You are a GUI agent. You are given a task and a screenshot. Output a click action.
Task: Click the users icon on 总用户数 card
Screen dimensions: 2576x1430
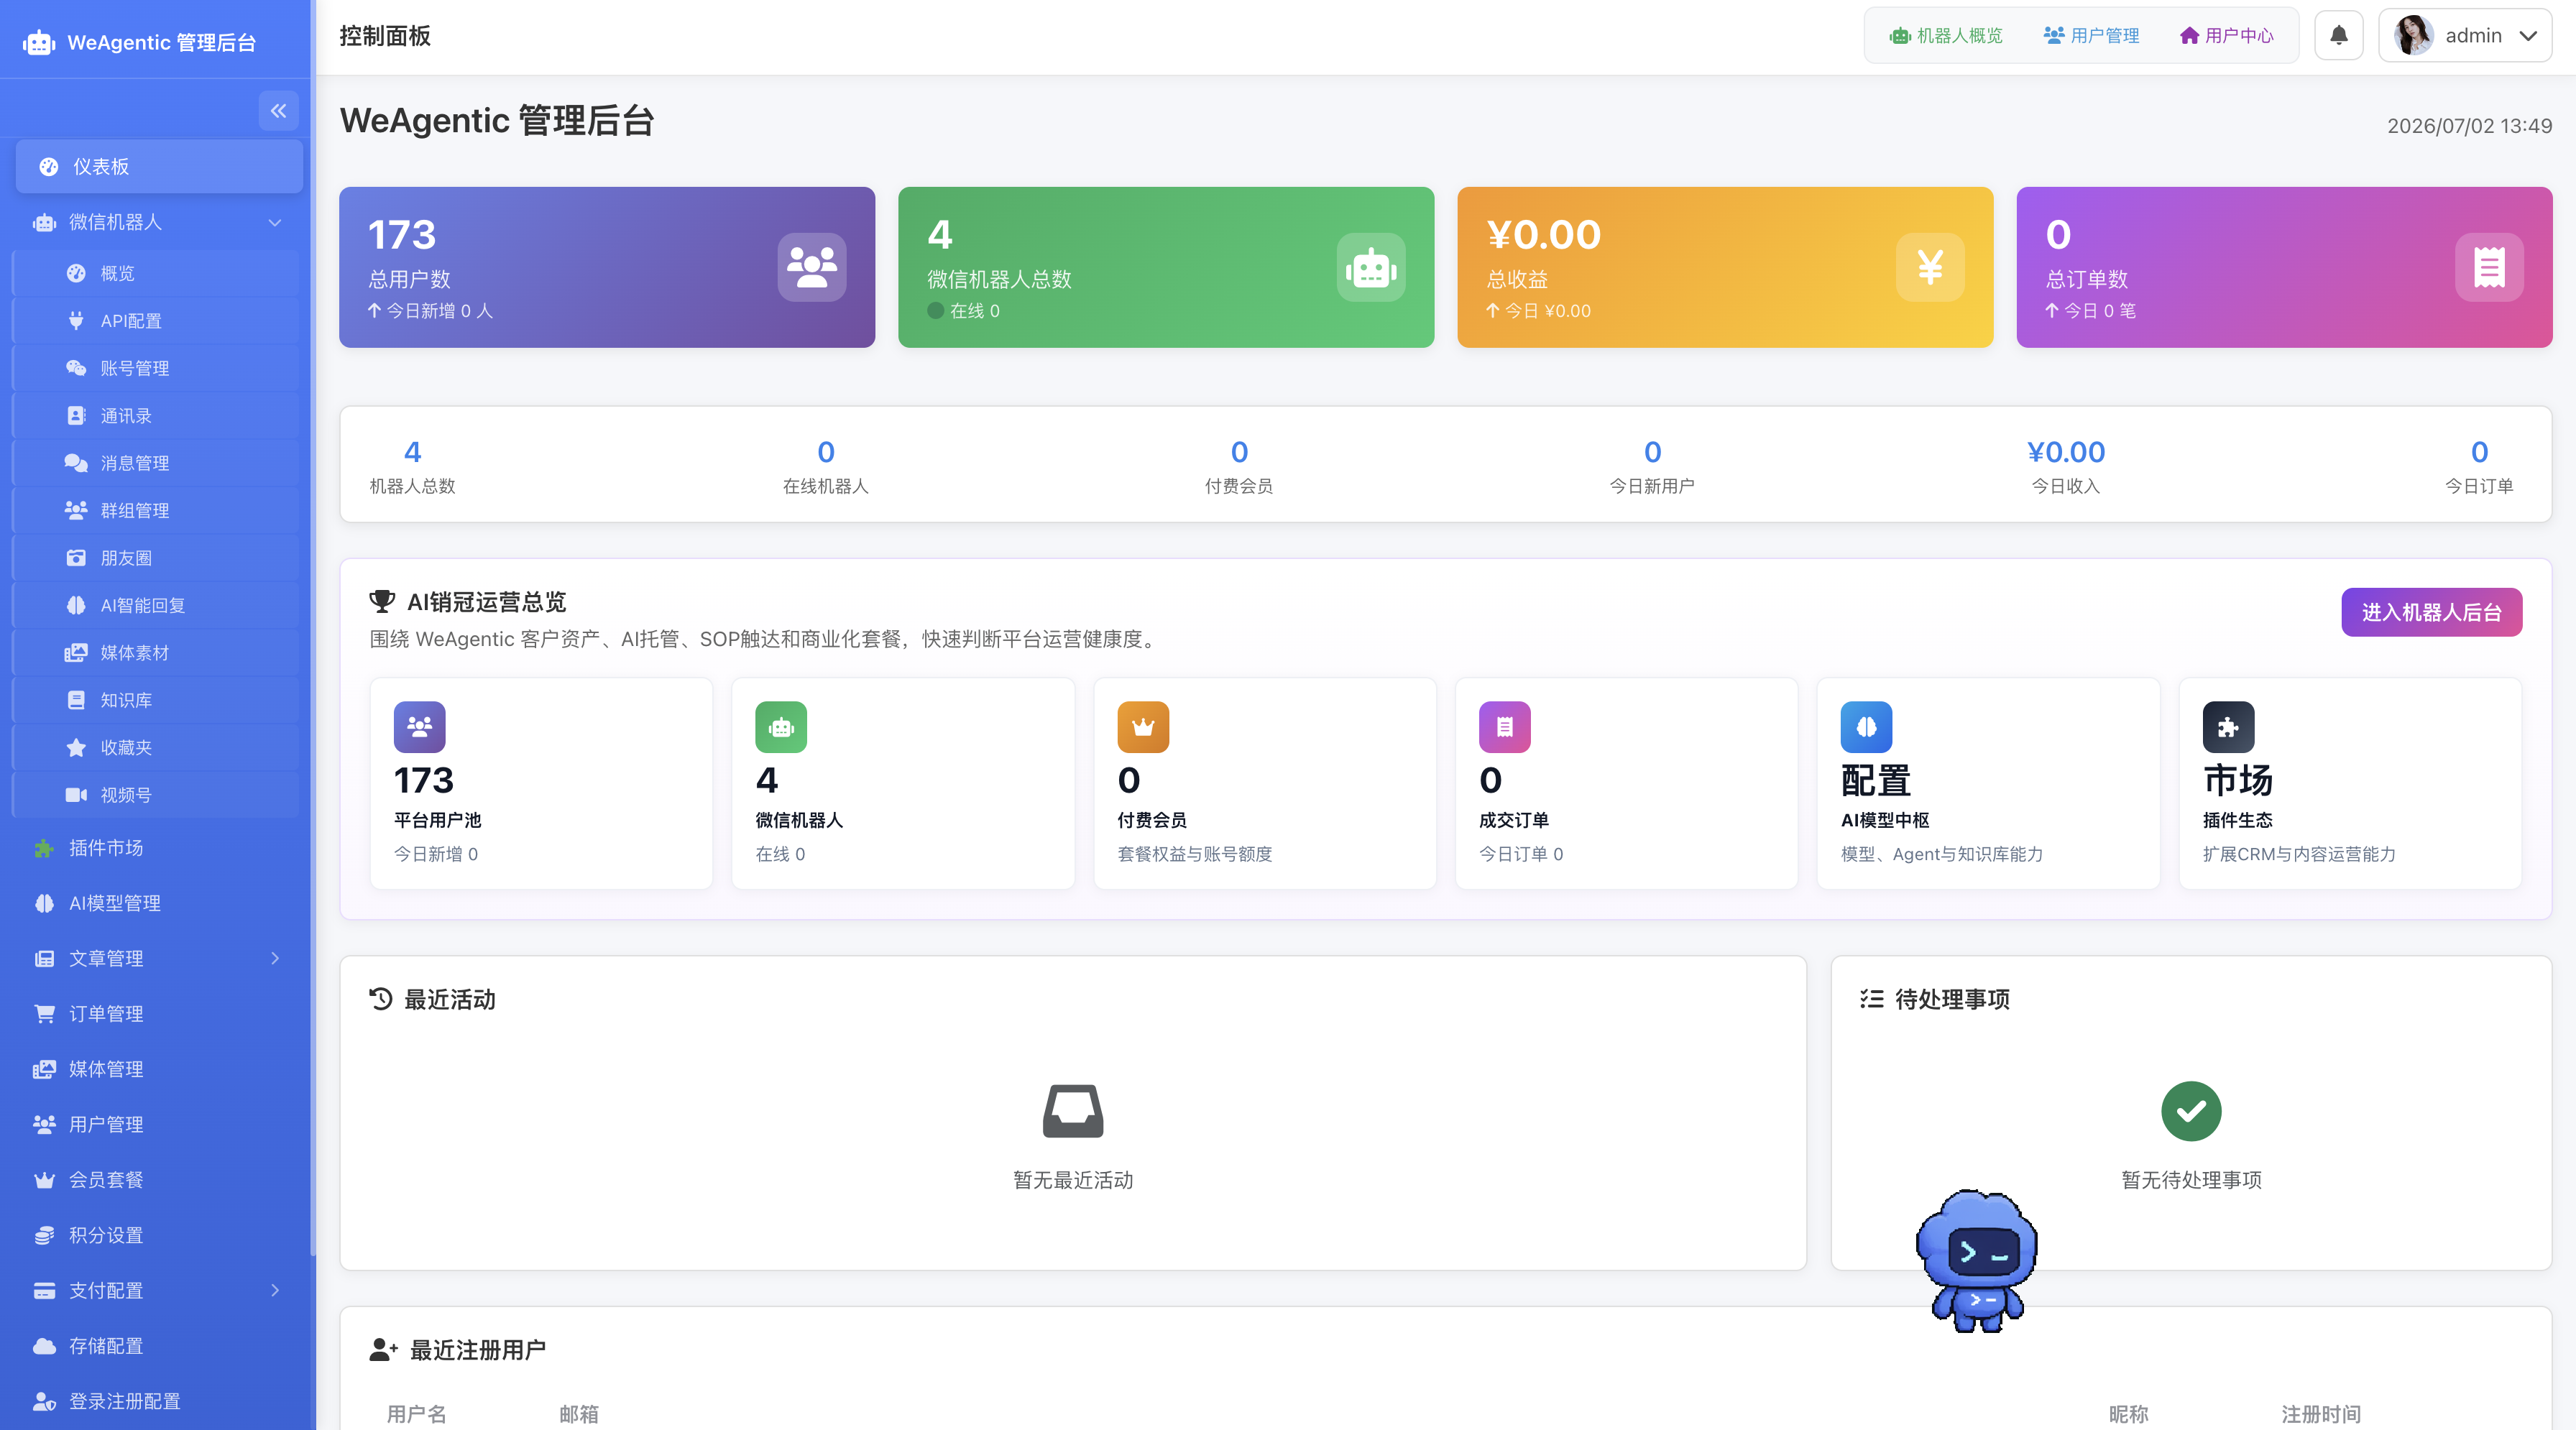812,267
